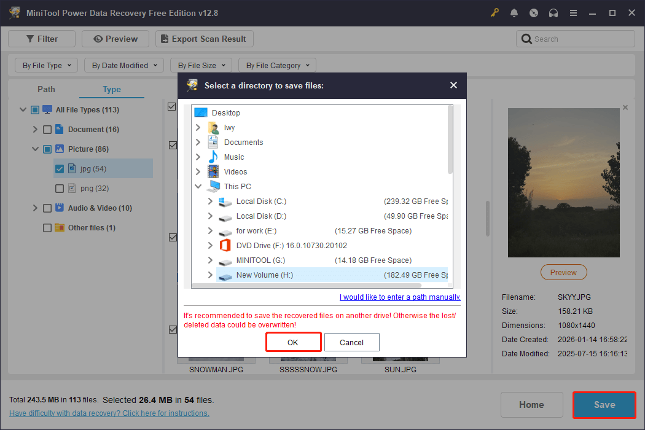Open the license key registration icon
The width and height of the screenshot is (645, 430).
(495, 12)
